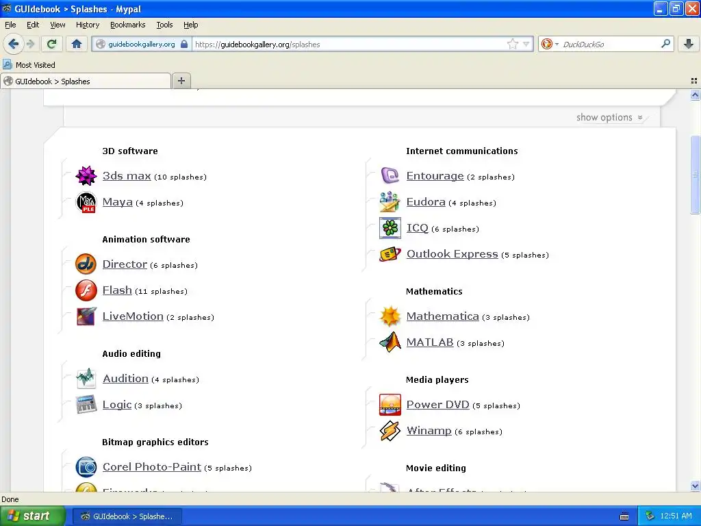
Task: Click the Outlook Express envelope icon
Action: click(x=390, y=254)
